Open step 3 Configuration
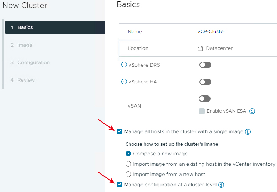This screenshot has width=277, height=192. 30,62
